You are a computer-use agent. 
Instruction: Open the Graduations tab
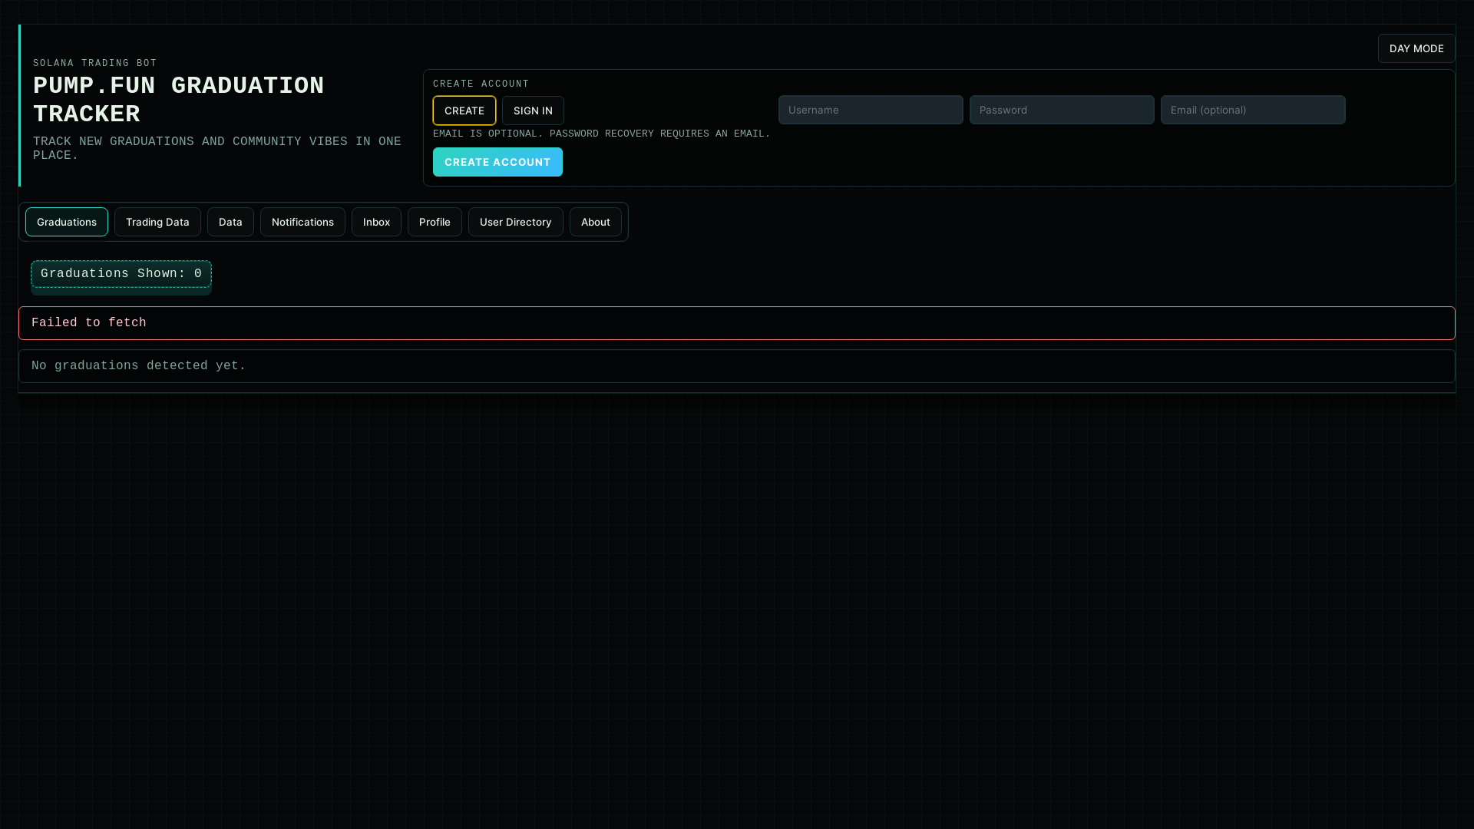[67, 222]
